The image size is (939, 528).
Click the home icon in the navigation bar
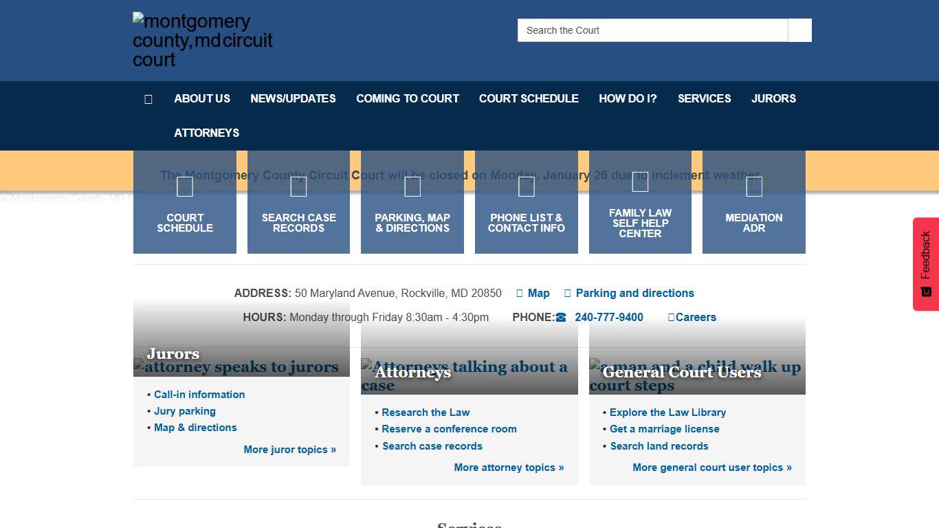click(148, 98)
